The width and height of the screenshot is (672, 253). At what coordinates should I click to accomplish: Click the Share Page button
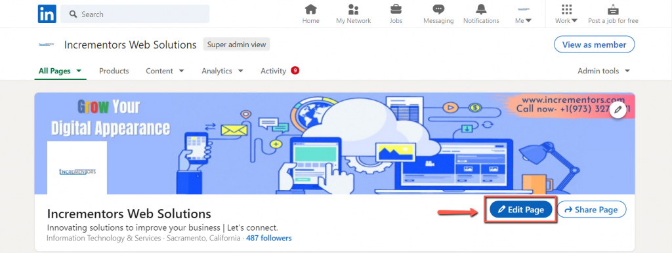tap(591, 210)
